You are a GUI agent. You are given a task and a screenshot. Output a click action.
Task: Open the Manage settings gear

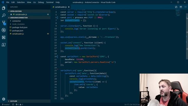point(4,99)
